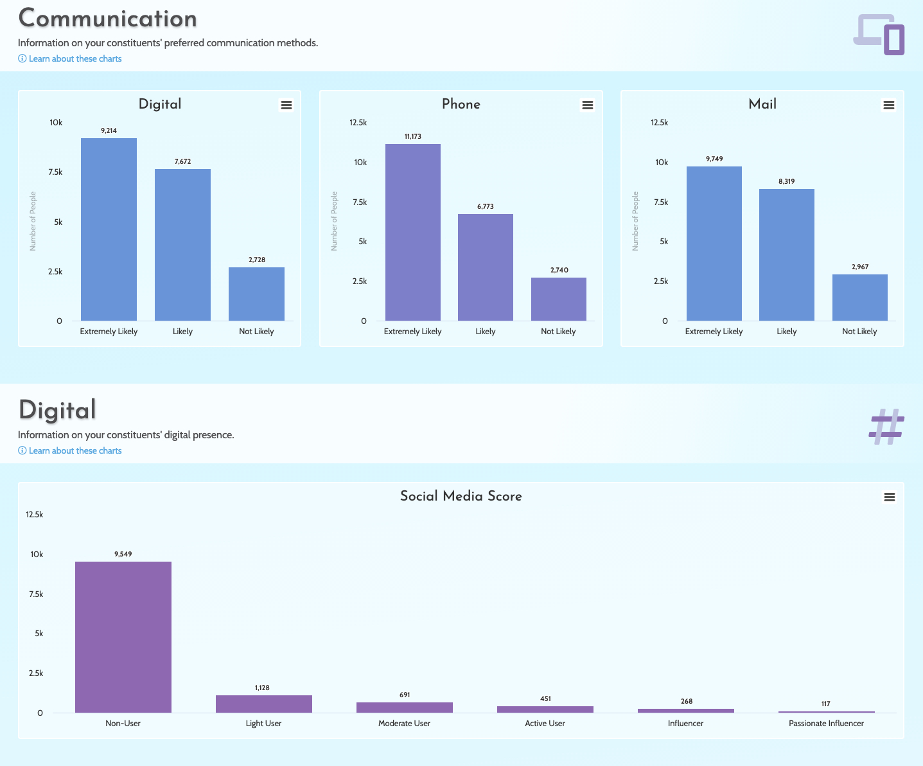923x766 pixels.
Task: Open the Digital chart's hamburger menu
Action: coord(286,104)
